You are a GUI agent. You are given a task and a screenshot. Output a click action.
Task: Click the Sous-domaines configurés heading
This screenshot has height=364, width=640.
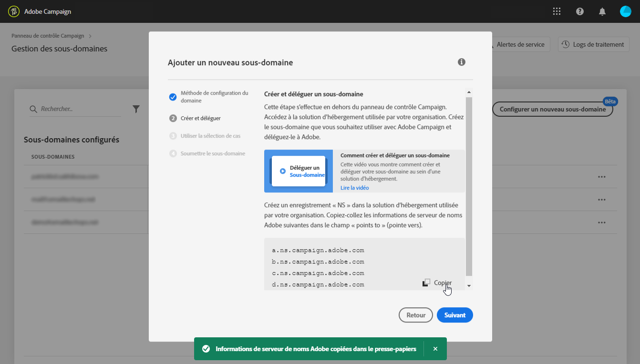click(x=72, y=140)
